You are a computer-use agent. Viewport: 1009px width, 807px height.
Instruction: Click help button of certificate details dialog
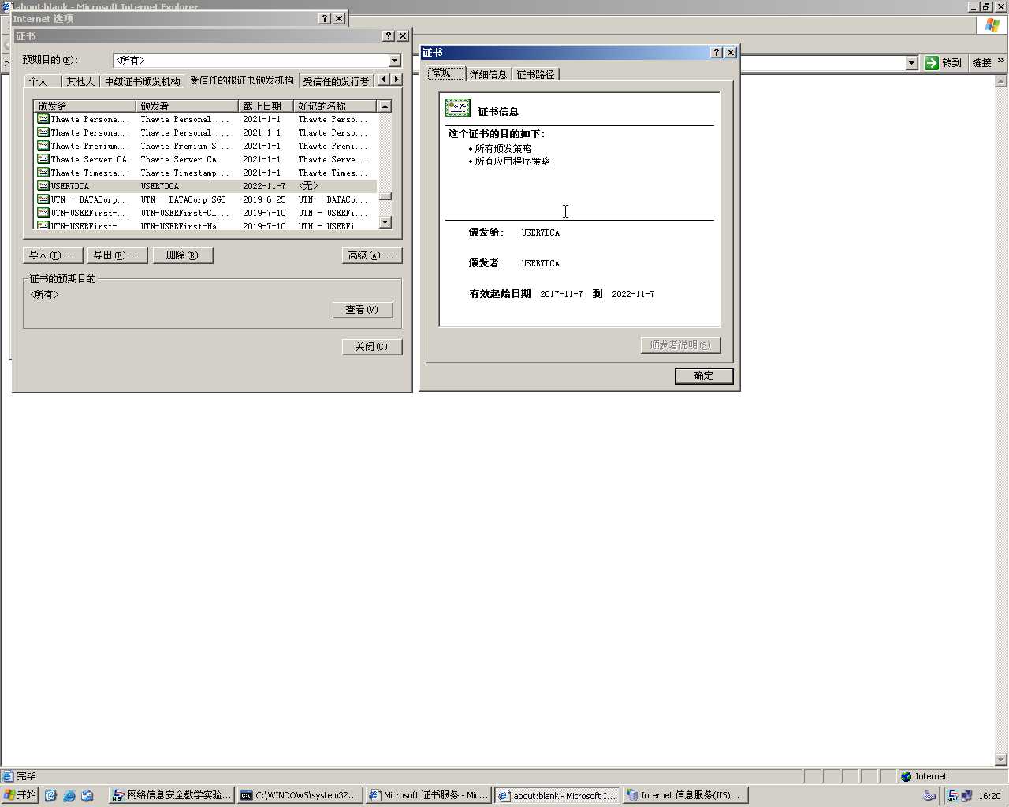717,53
